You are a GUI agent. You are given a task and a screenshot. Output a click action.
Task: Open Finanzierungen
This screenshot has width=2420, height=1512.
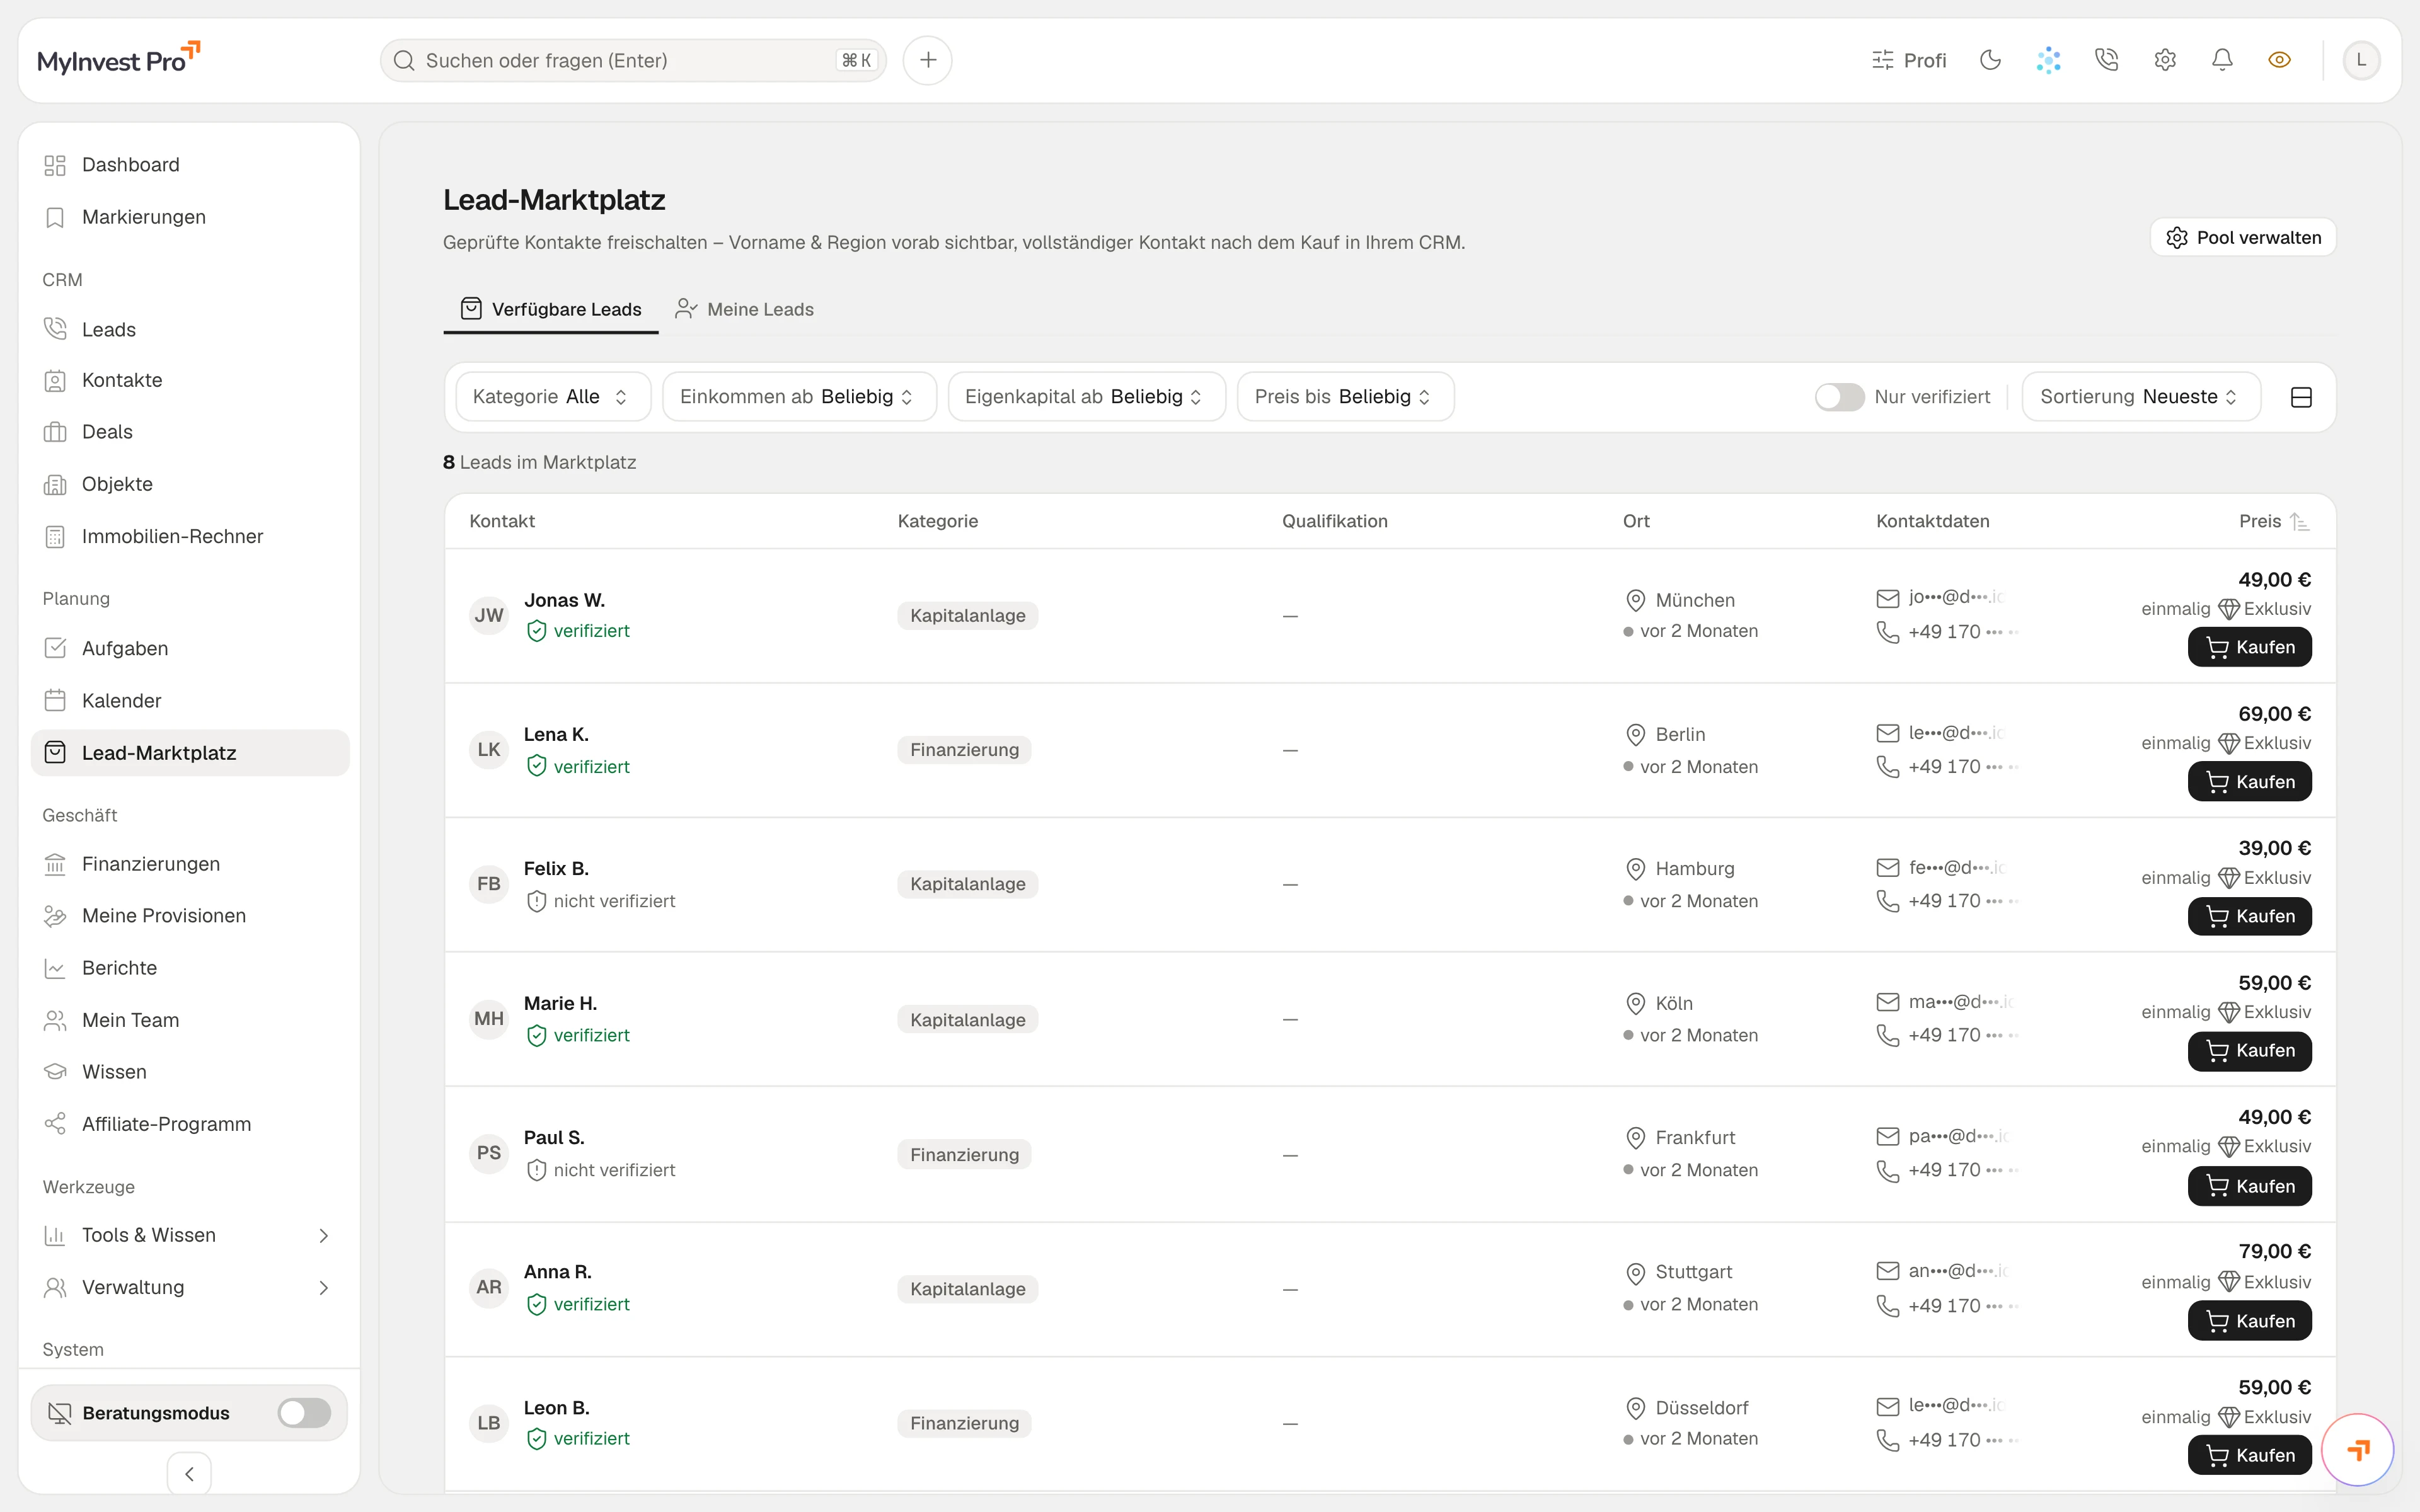(x=189, y=864)
